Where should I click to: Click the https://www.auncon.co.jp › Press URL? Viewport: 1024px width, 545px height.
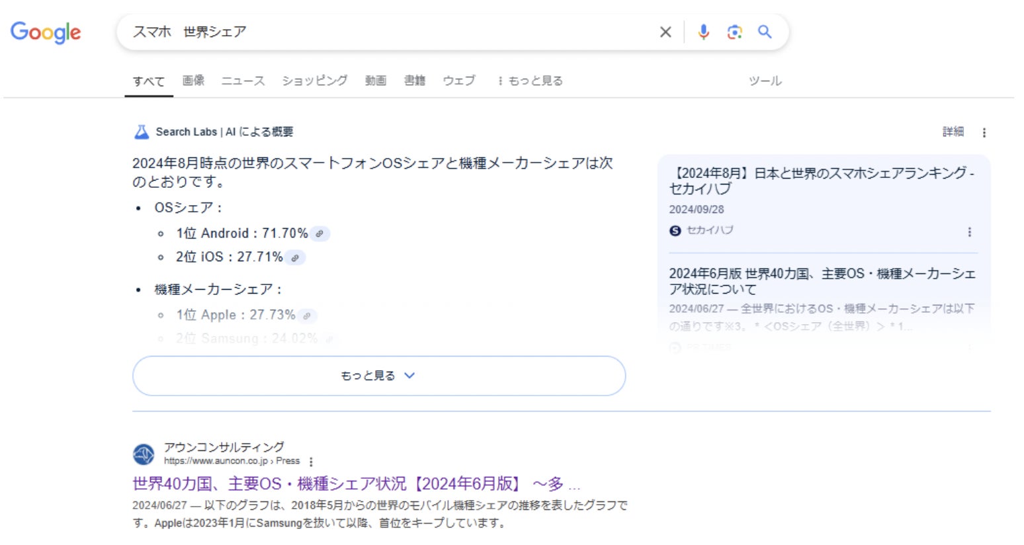click(x=232, y=461)
